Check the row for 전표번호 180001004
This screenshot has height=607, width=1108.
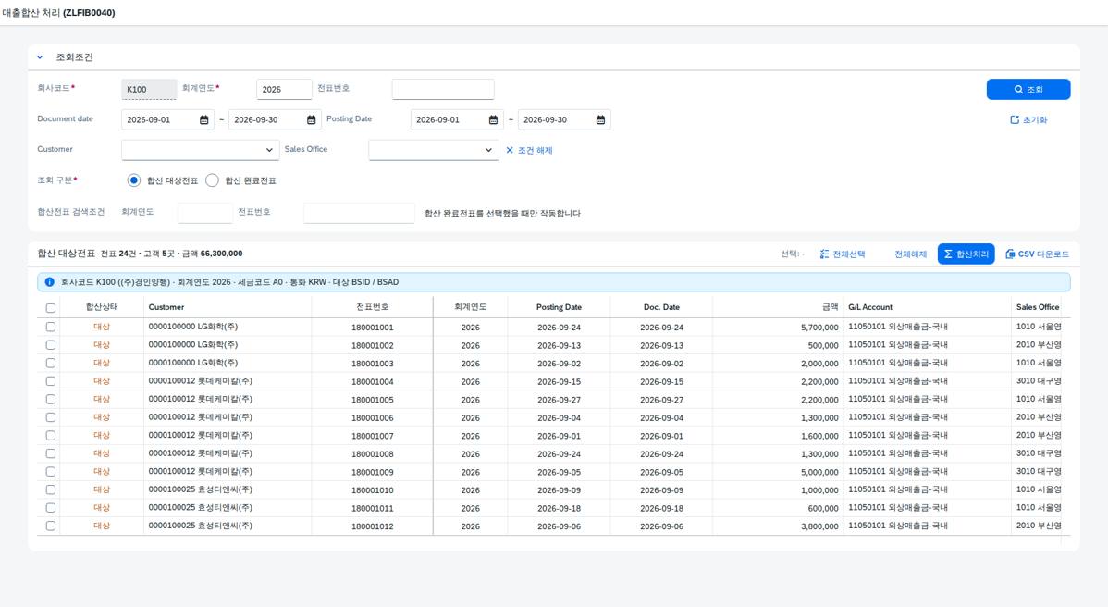tap(50, 381)
